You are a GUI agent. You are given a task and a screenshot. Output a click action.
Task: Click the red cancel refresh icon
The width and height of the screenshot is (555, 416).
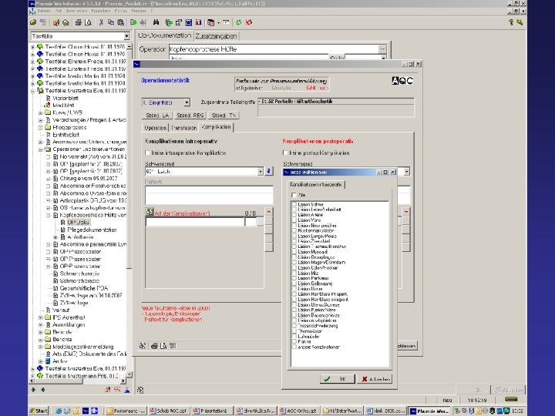[x=249, y=22]
